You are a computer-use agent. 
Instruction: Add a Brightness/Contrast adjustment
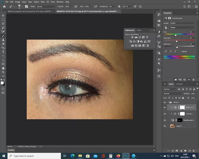coord(132,37)
